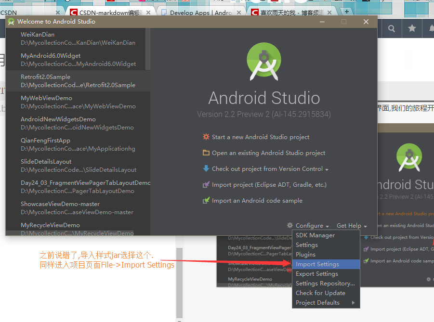Switch to the Develop Apps Android tab
This screenshot has height=322, width=434.
coord(201,13)
